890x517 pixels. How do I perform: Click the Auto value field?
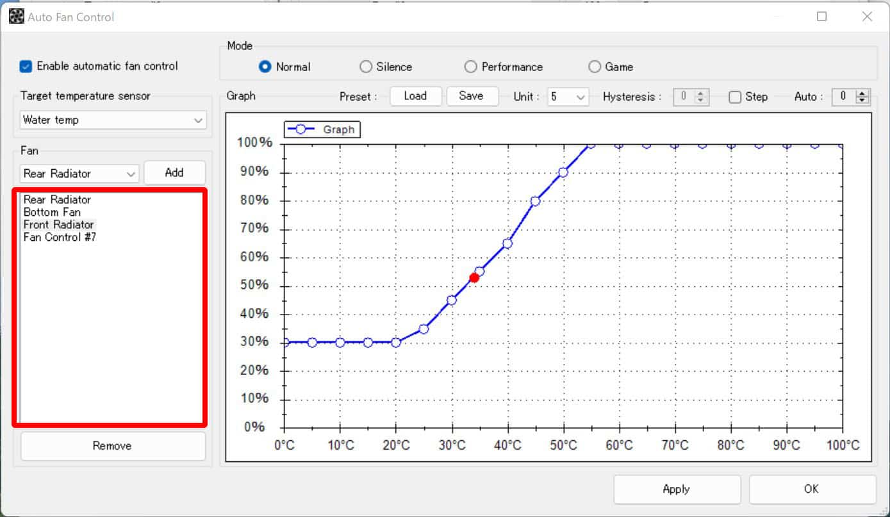click(x=845, y=97)
